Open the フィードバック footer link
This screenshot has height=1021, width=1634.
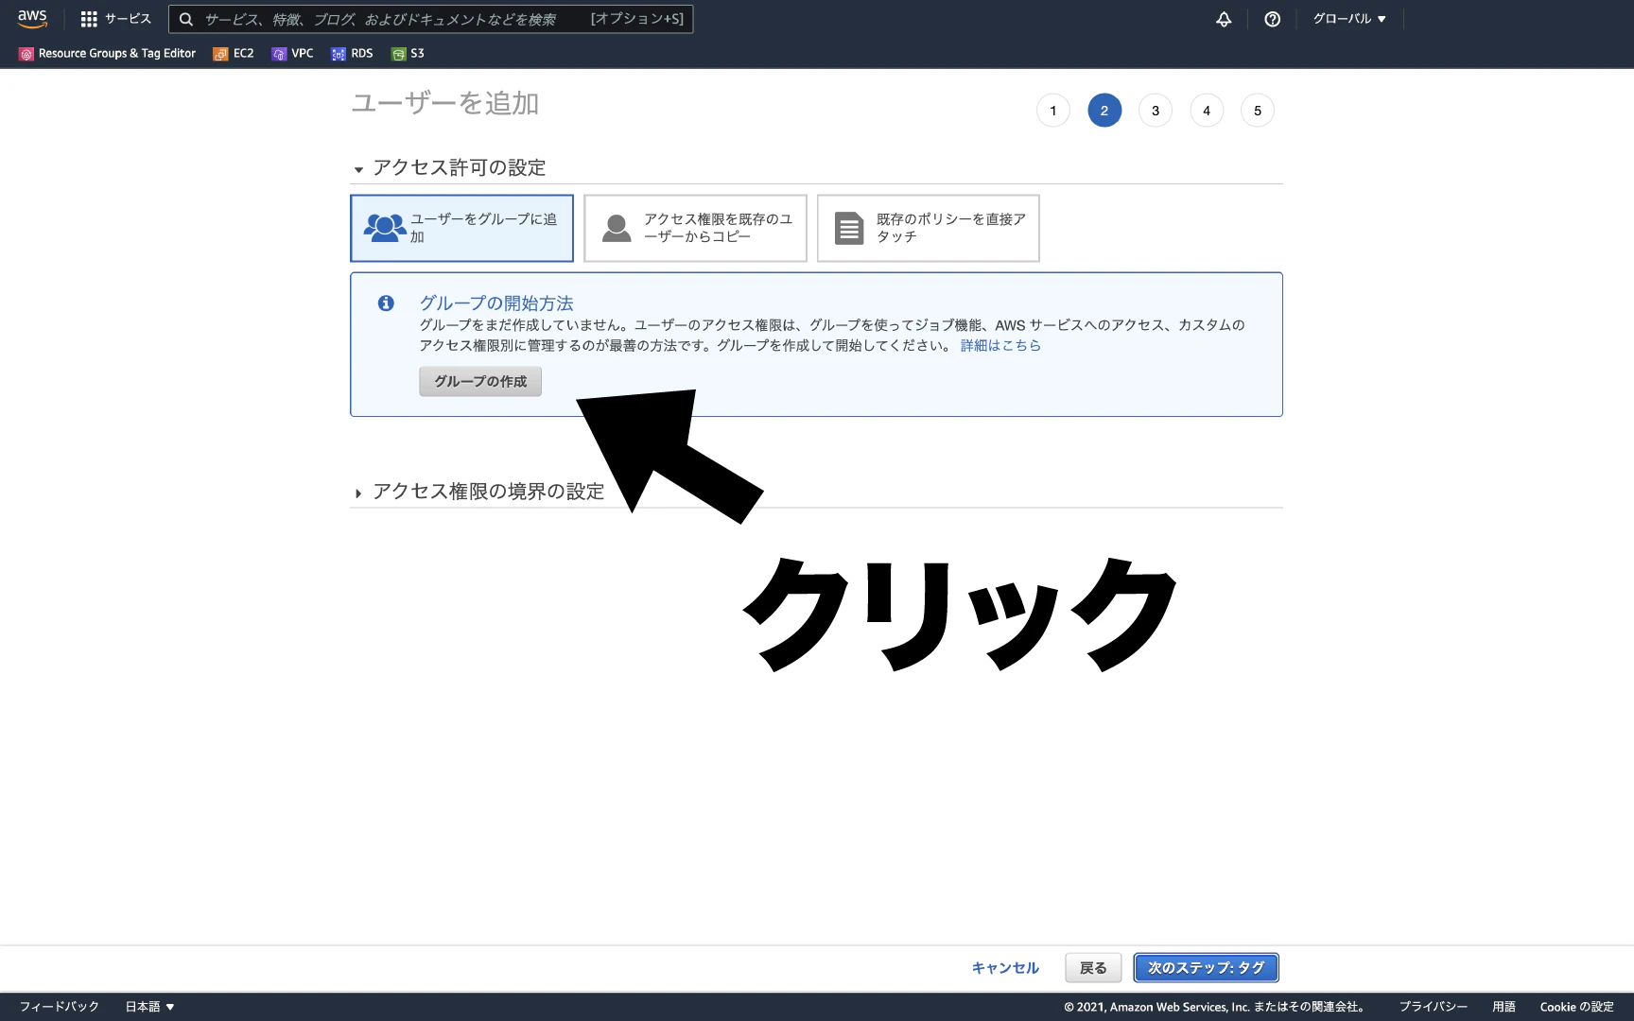click(x=60, y=1007)
